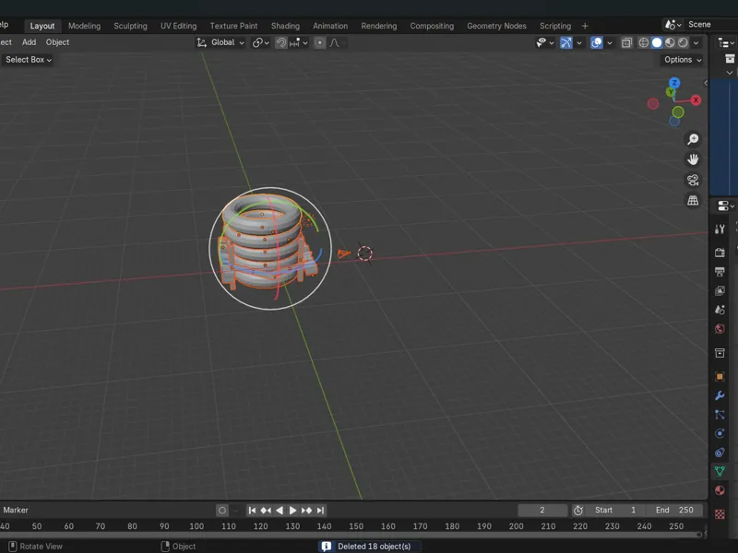
Task: Open the Scene properties tab
Action: (x=720, y=310)
